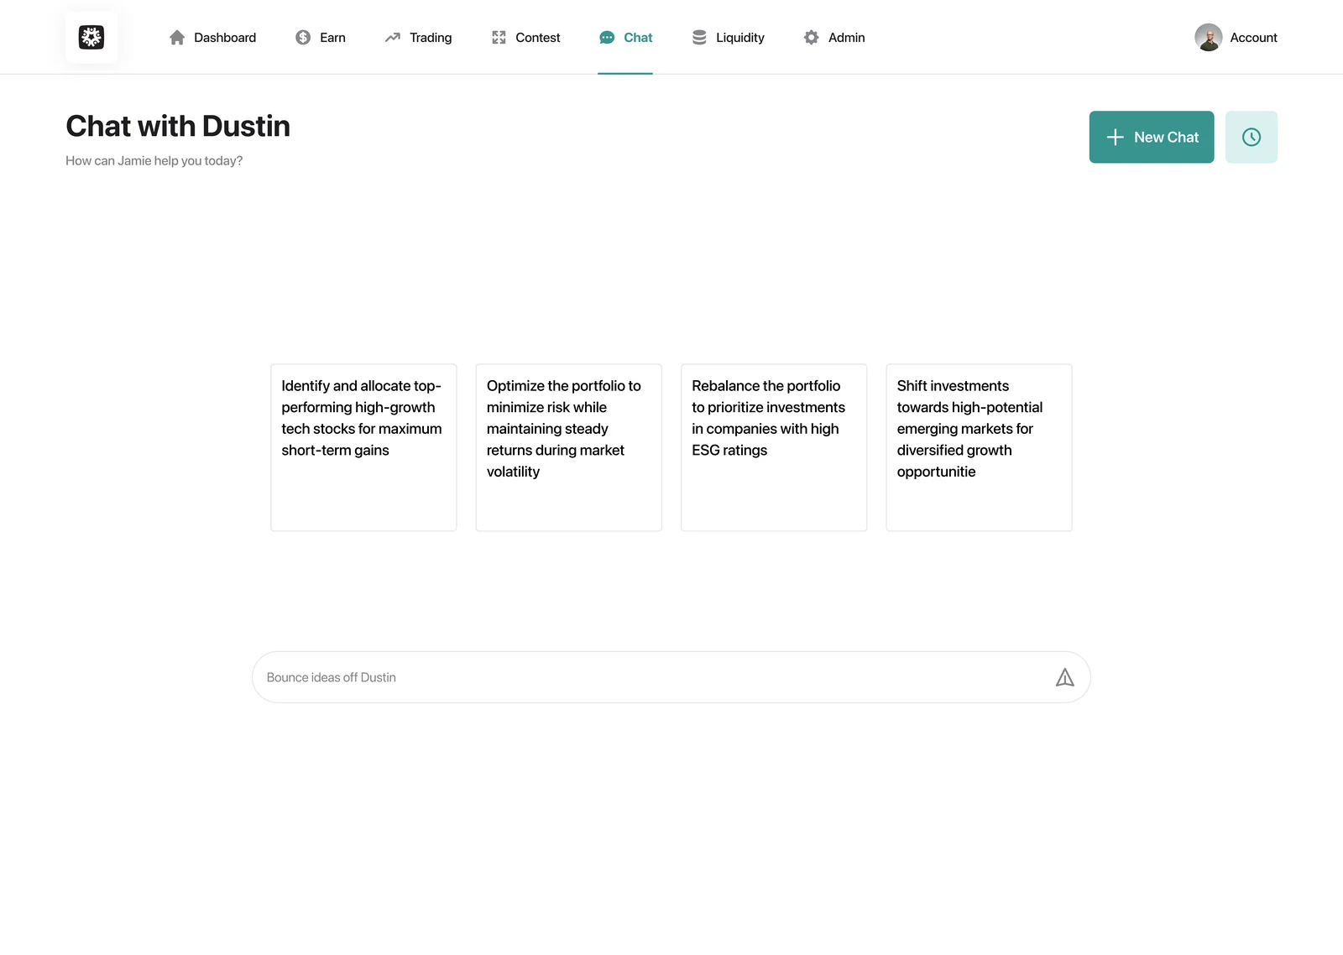Open the Account label link

click(1253, 38)
